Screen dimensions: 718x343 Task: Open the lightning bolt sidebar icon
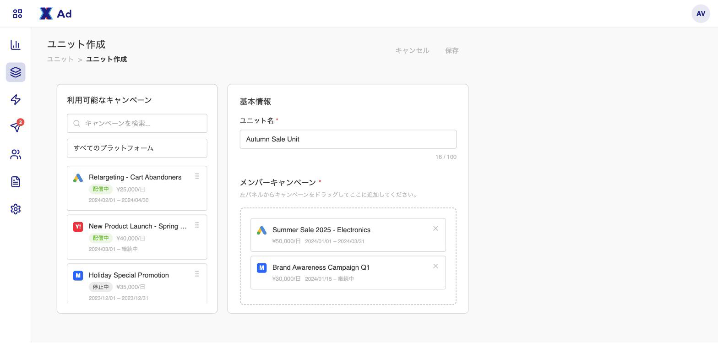pyautogui.click(x=16, y=100)
